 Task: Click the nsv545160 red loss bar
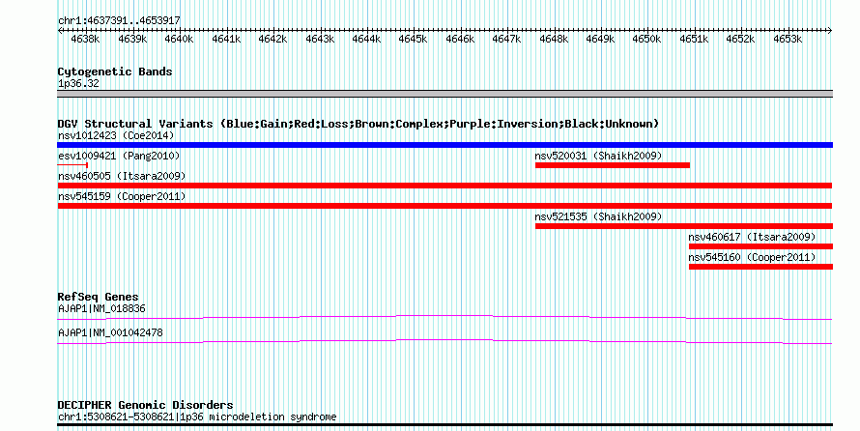760,267
